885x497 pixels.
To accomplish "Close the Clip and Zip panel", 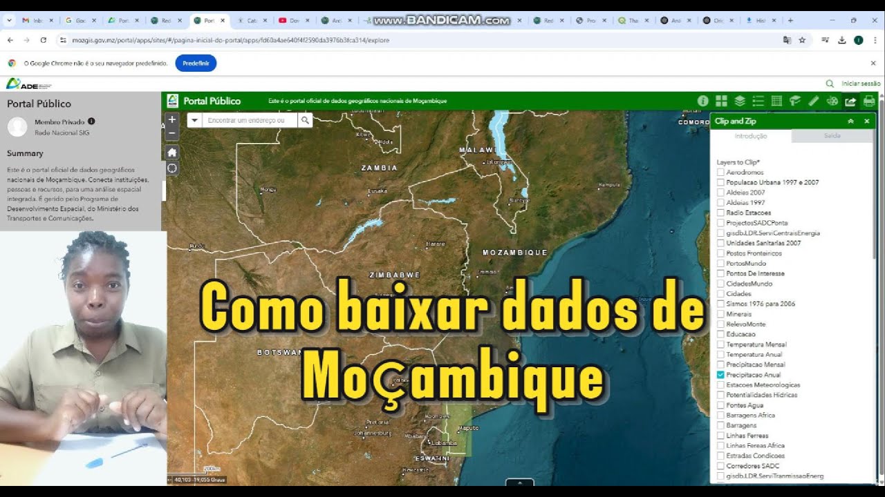I will coord(867,121).
